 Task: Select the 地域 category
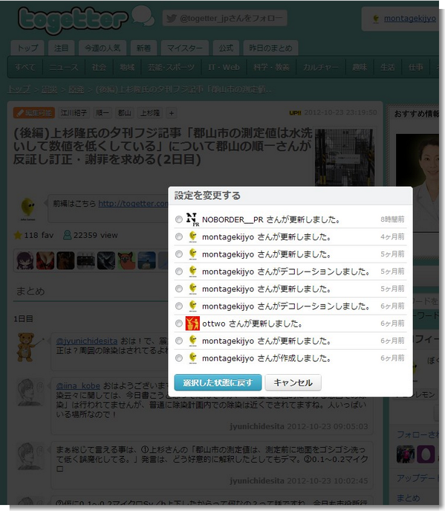click(127, 67)
